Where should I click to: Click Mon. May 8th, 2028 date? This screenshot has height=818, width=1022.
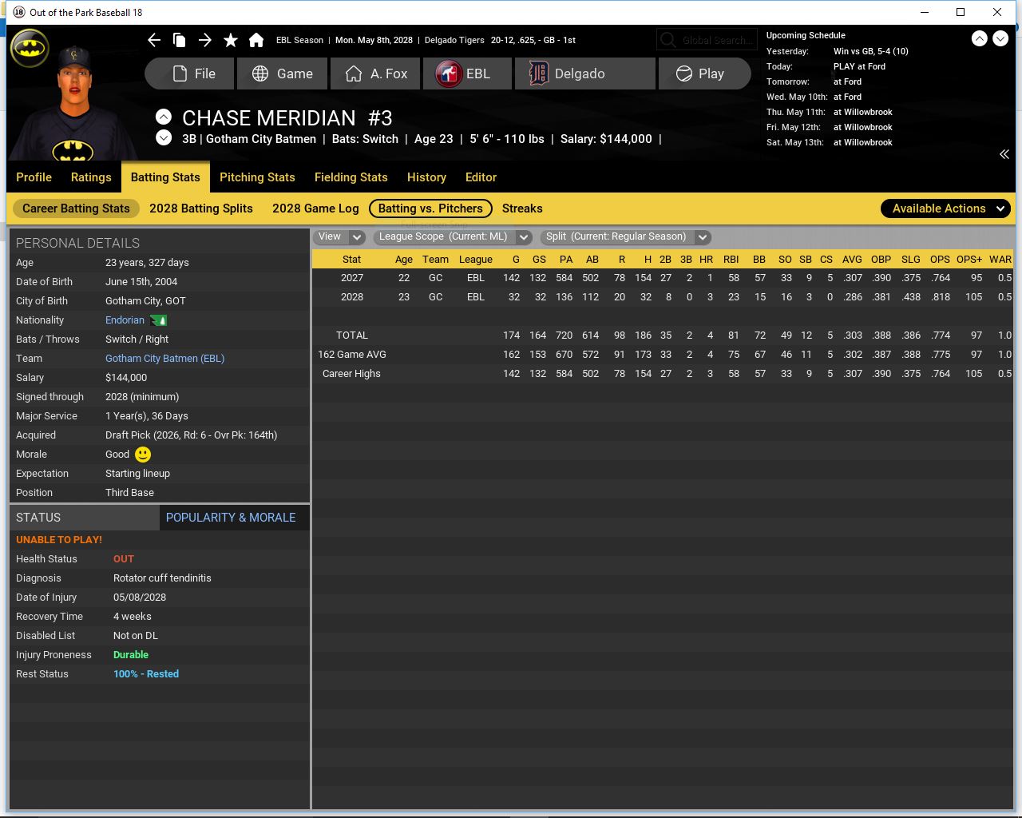(374, 40)
